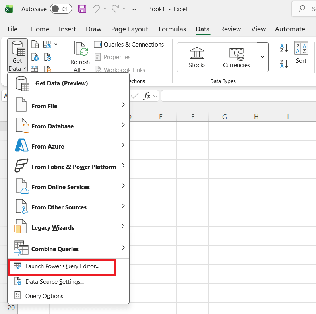The width and height of the screenshot is (316, 314).
Task: Open the Undo history dropdown arrow
Action: (x=105, y=9)
